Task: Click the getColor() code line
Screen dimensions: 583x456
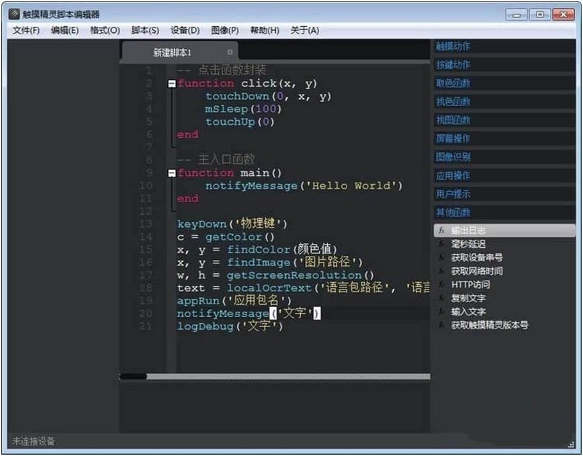Action: click(226, 237)
